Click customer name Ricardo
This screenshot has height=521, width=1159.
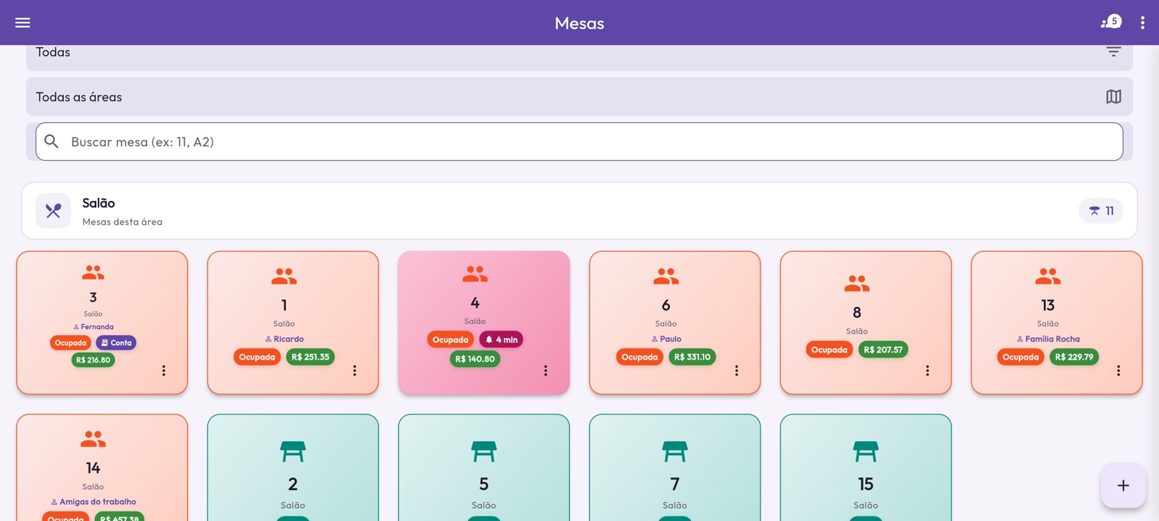click(289, 339)
